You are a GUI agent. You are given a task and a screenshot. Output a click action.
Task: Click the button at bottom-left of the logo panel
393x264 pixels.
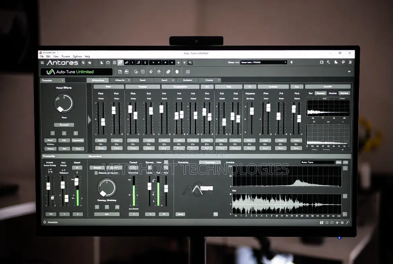click(x=180, y=214)
